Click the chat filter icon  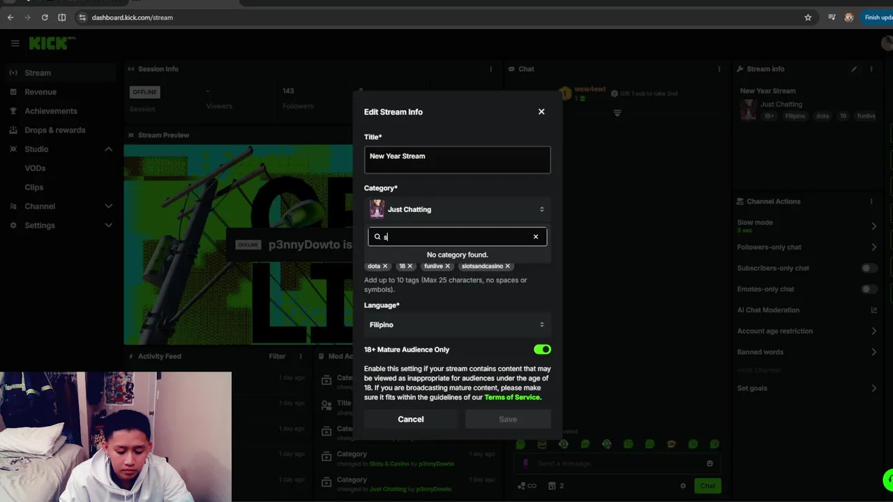[x=617, y=112]
